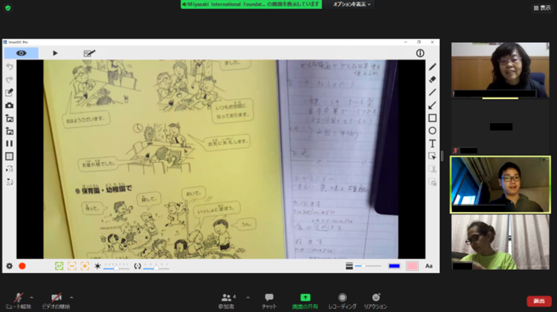Adjust the slider beside the rotation icon
The image size is (557, 312).
pos(156,267)
